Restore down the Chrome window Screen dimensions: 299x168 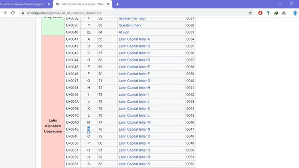291,4
